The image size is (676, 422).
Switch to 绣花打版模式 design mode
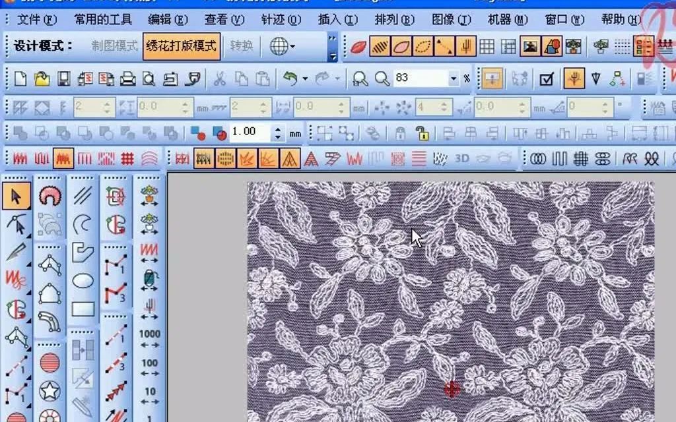point(182,46)
